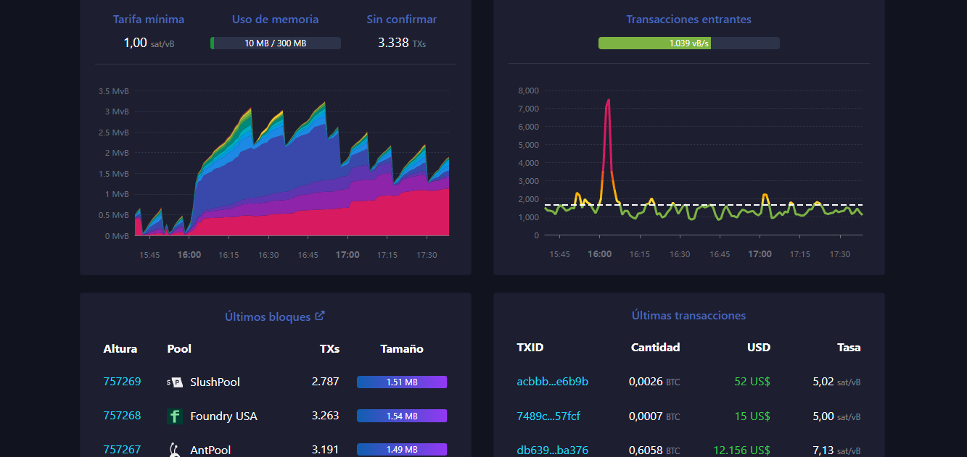The height and width of the screenshot is (457, 967).
Task: Click the Foundry USA logo icon
Action: point(174,416)
